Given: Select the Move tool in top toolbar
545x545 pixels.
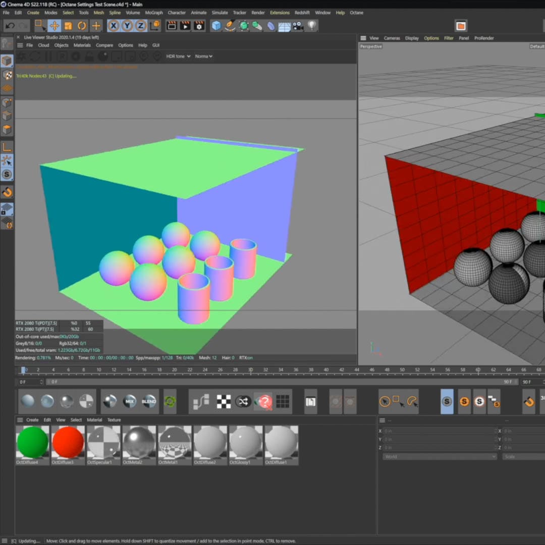Looking at the screenshot, I should tap(54, 26).
